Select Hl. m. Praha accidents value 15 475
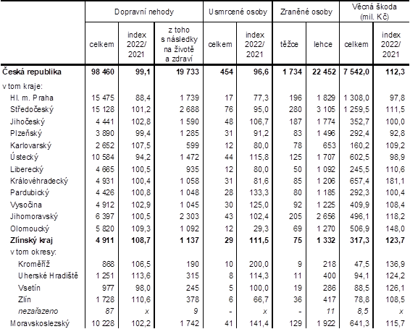Image resolution: width=410 pixels, height=329 pixels. (x=103, y=98)
